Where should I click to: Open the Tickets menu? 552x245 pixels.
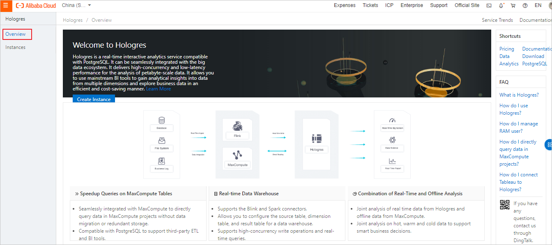[x=370, y=5]
